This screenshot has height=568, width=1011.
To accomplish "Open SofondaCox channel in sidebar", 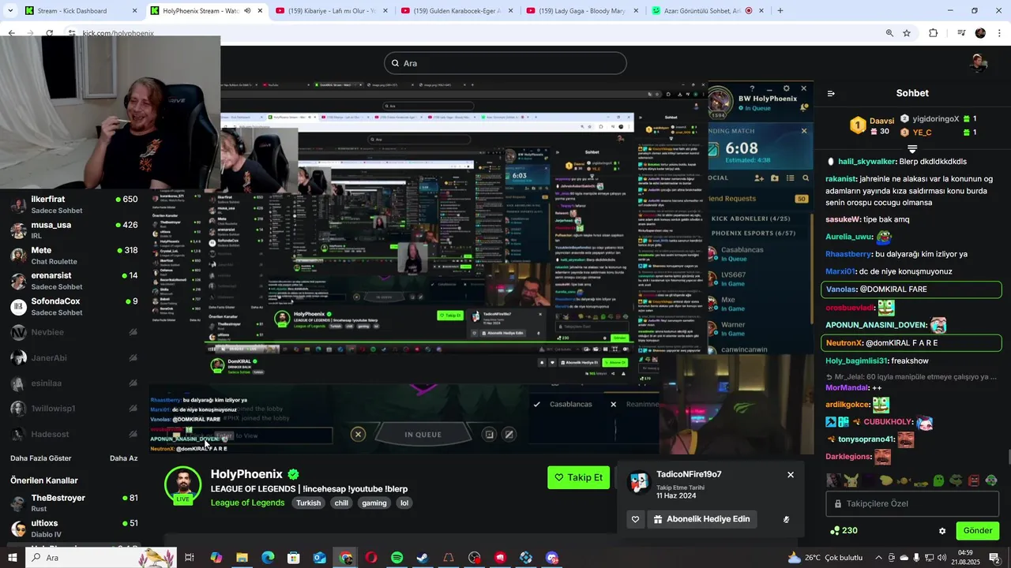I will click(74, 306).
